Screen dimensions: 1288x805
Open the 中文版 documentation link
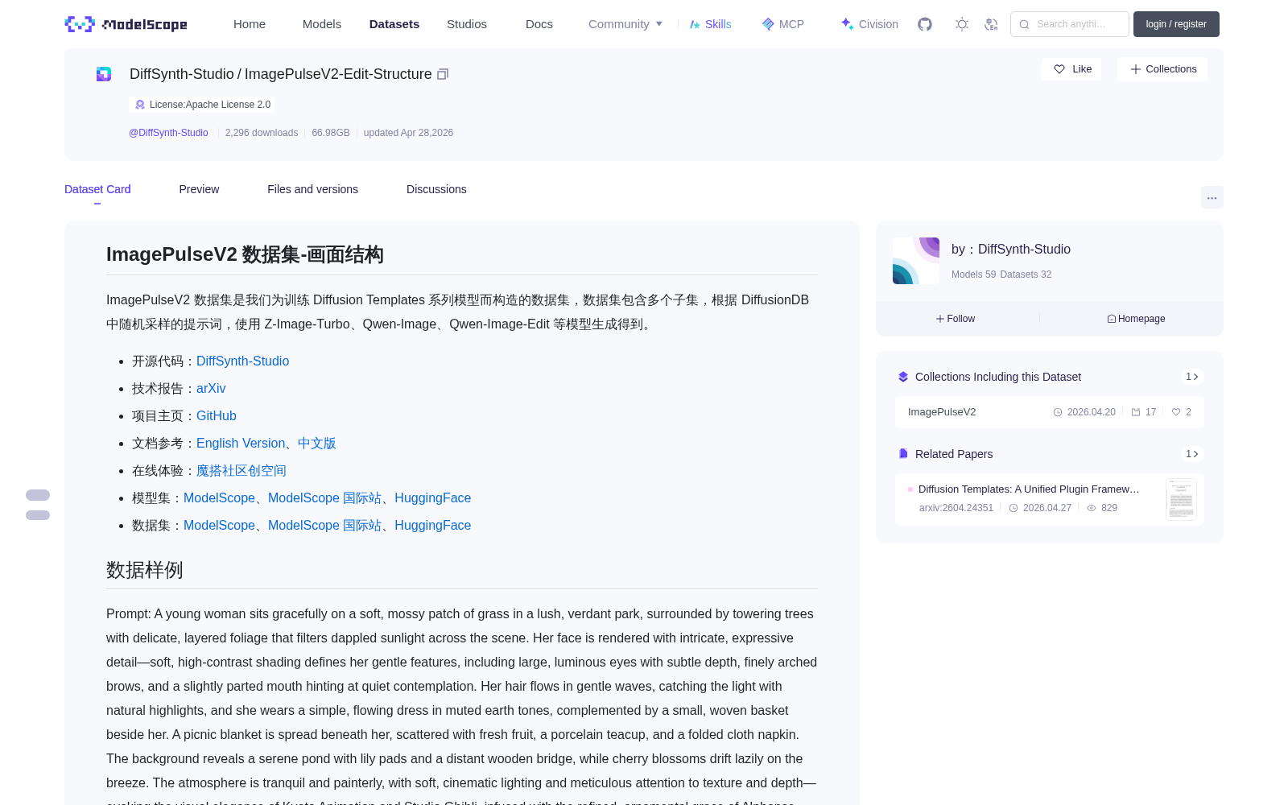pyautogui.click(x=317, y=444)
